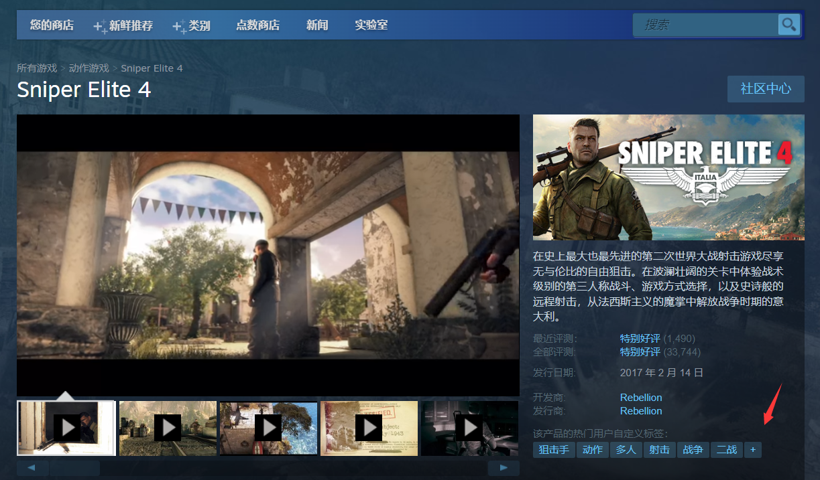The height and width of the screenshot is (480, 820).
Task: Open the 类别 menu
Action: tap(192, 25)
